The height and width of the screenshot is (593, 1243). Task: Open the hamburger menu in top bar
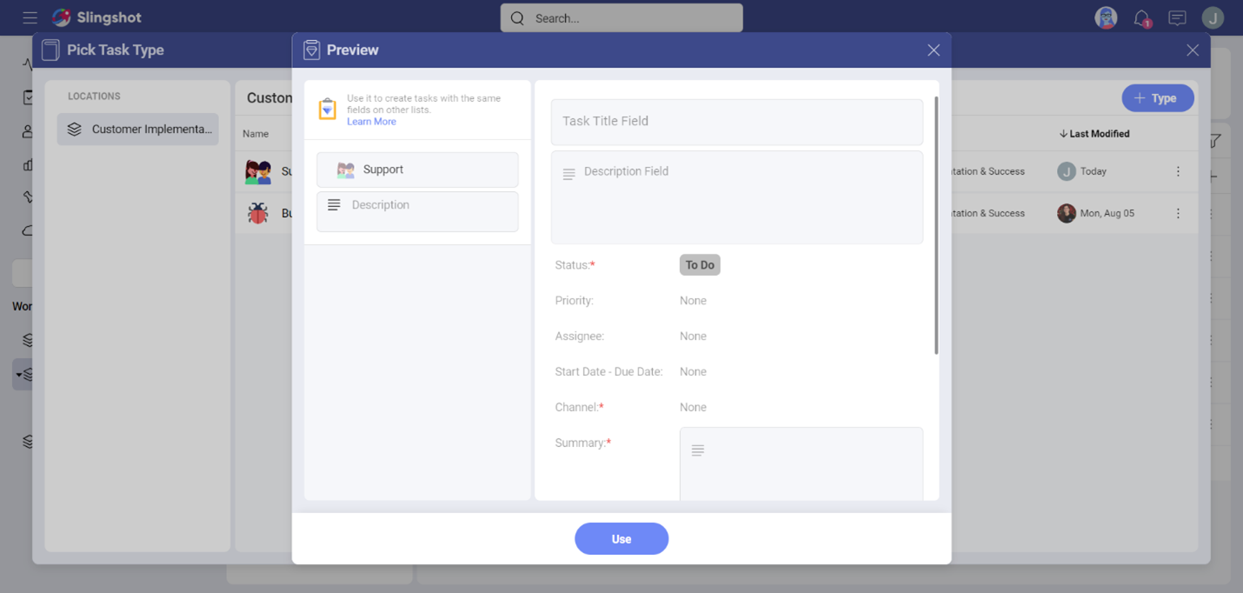pyautogui.click(x=30, y=17)
